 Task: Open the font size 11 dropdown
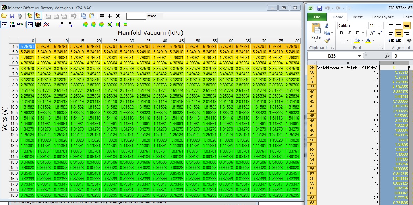tap(381, 25)
